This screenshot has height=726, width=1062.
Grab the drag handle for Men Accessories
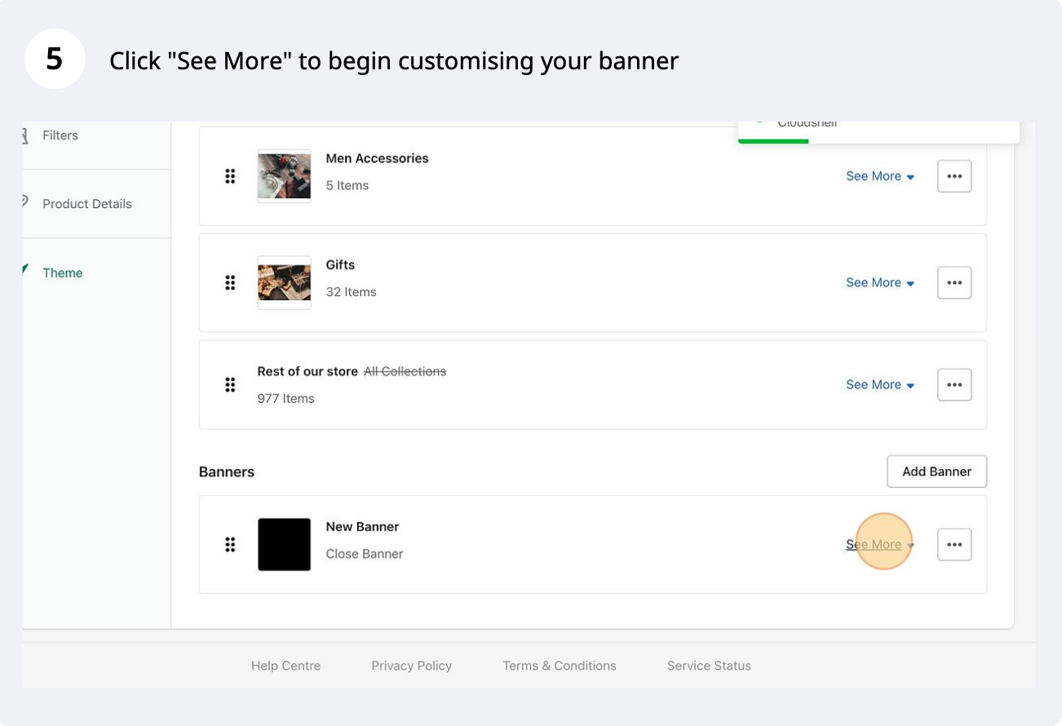230,176
